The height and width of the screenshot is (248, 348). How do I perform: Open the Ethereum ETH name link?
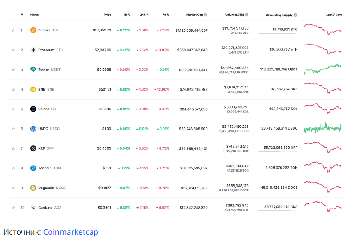tap(51, 50)
